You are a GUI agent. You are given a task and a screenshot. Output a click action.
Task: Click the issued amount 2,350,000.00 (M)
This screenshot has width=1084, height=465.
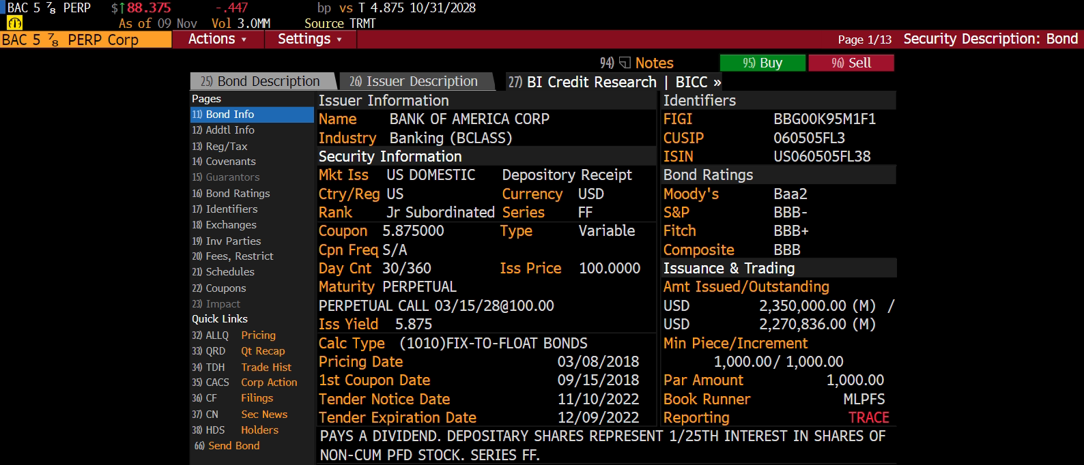click(x=818, y=306)
